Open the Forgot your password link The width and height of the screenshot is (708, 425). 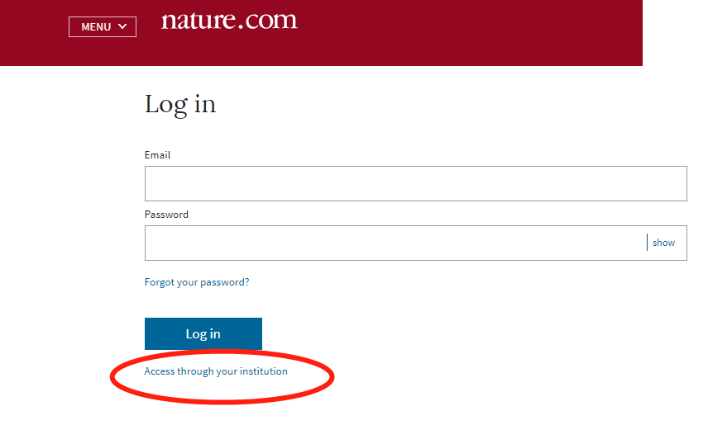[x=197, y=282]
